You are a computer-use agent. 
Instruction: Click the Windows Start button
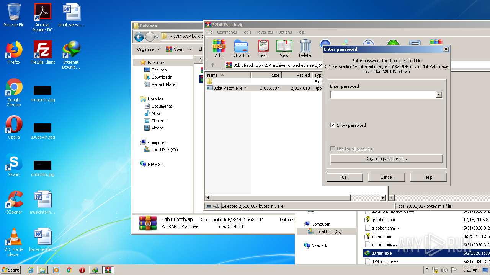click(x=11, y=270)
